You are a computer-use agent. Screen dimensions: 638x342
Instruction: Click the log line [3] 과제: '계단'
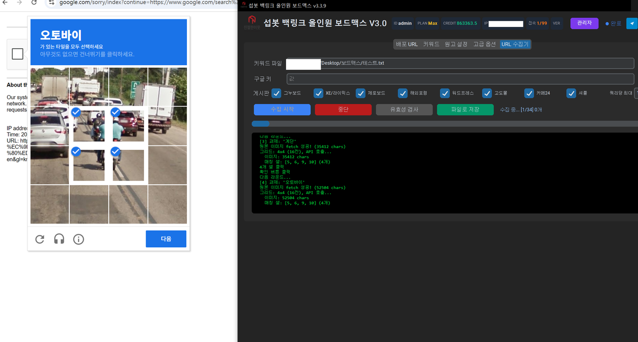[x=279, y=141]
